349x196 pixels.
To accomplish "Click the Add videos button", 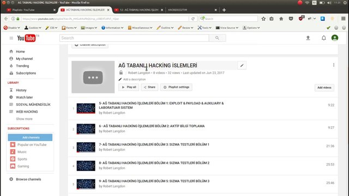I will tap(324, 88).
